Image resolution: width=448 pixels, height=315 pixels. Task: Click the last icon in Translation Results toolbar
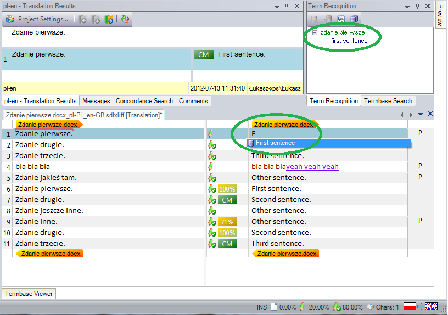126,19
